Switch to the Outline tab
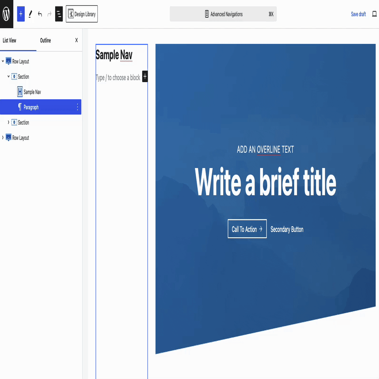The width and height of the screenshot is (379, 379). [46, 40]
